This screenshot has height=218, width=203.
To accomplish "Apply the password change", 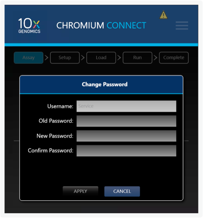I will (x=81, y=191).
